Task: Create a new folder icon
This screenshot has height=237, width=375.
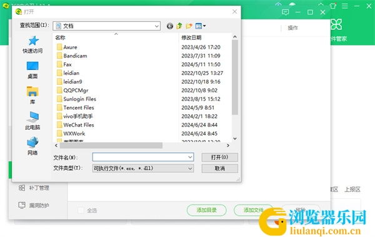Action: point(189,26)
